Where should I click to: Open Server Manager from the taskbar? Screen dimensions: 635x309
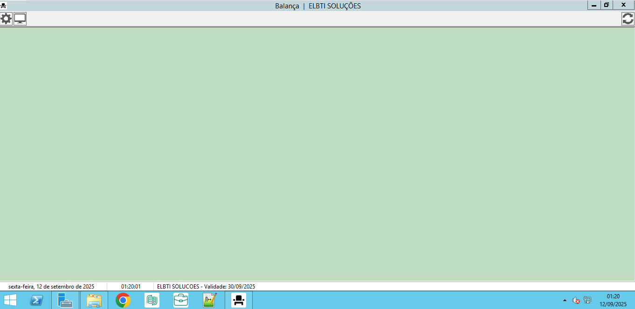pyautogui.click(x=65, y=300)
